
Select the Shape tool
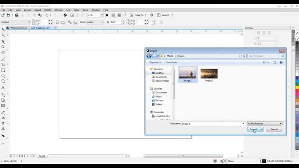pyautogui.click(x=3, y=35)
